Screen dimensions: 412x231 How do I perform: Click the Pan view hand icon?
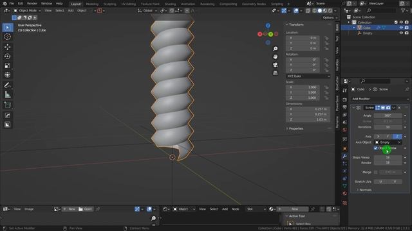click(x=275, y=56)
